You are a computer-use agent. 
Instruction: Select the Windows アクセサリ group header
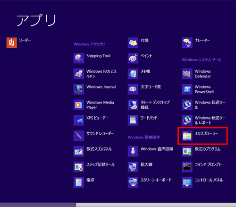tap(89, 44)
